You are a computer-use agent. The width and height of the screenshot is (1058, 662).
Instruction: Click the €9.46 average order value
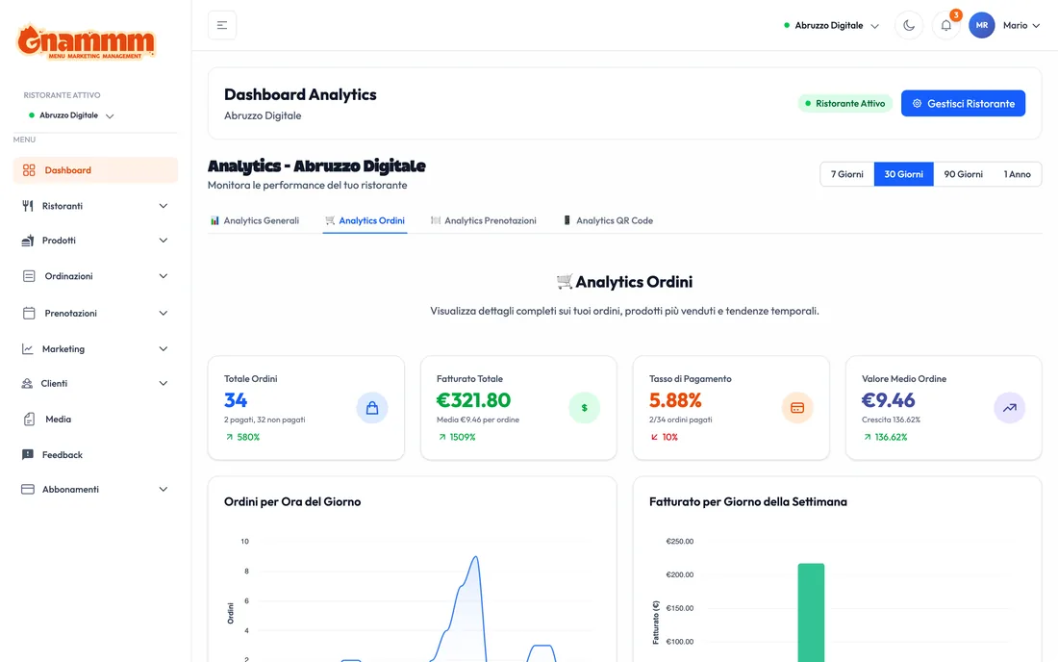(x=888, y=400)
